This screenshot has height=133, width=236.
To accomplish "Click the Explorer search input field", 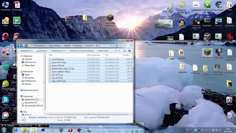I will point(125,45).
